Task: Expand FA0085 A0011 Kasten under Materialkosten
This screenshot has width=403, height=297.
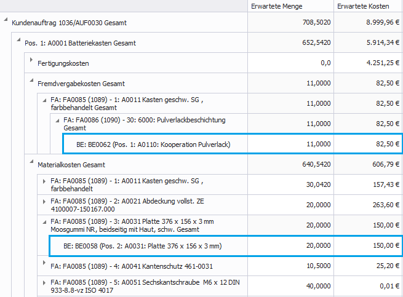Action: click(44, 181)
